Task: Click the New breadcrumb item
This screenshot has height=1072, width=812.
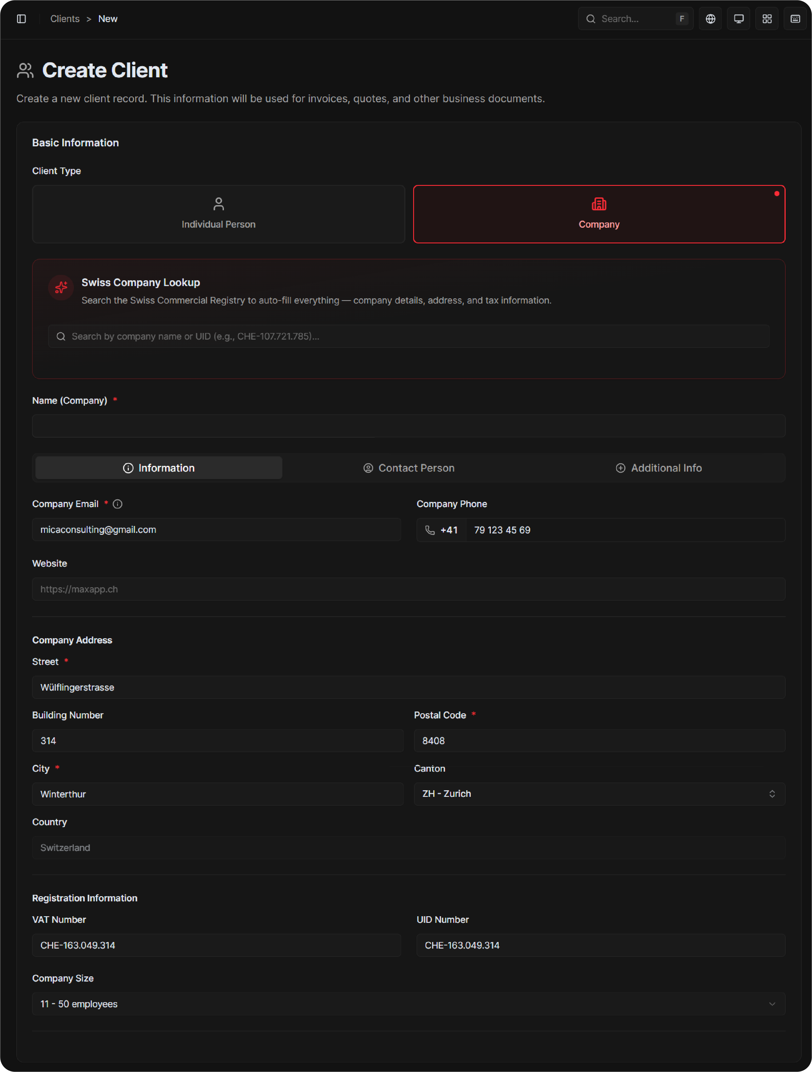Action: point(108,18)
